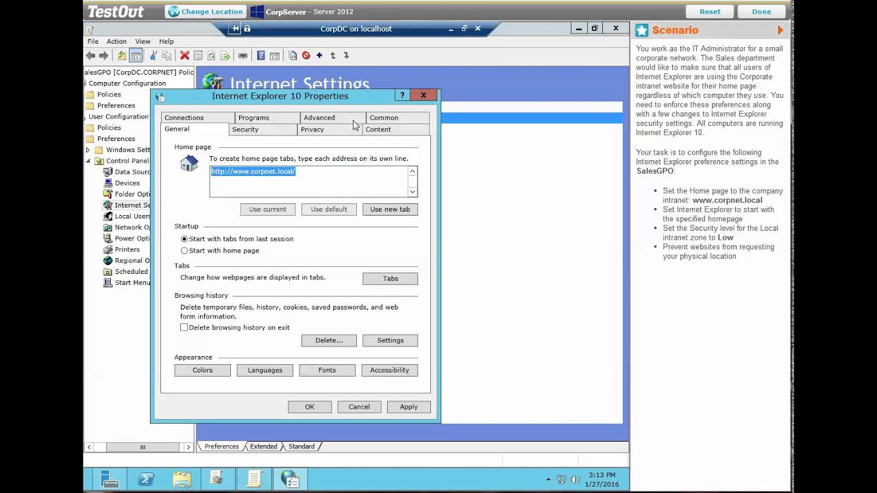
Task: Click the home page list down arrow
Action: pyautogui.click(x=412, y=192)
